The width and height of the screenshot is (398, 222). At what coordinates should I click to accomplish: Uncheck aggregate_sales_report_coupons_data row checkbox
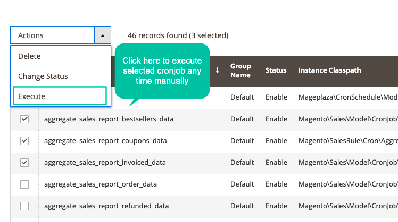(24, 141)
